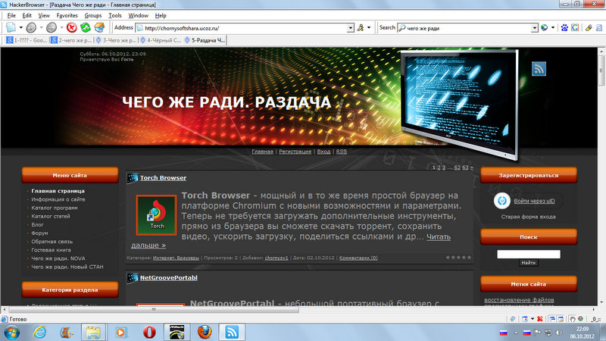Click the New page toolbar icon

pyautogui.click(x=11, y=27)
